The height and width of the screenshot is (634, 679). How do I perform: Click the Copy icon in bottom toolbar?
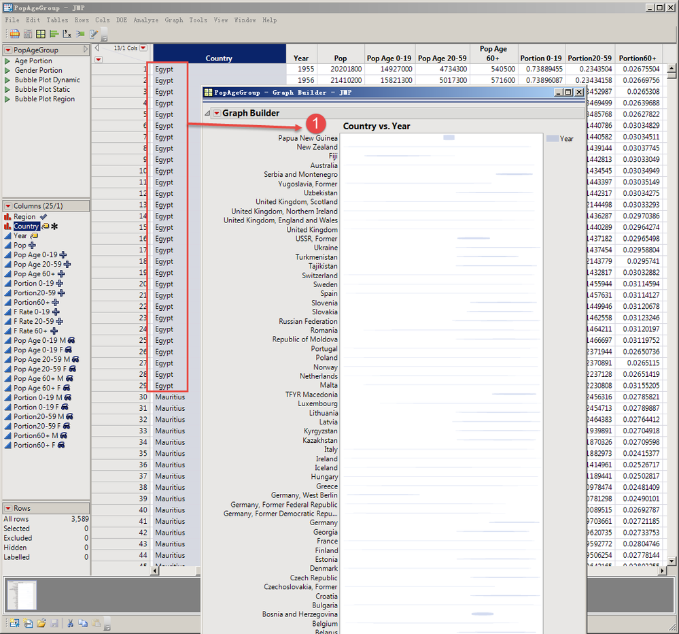[x=83, y=622]
